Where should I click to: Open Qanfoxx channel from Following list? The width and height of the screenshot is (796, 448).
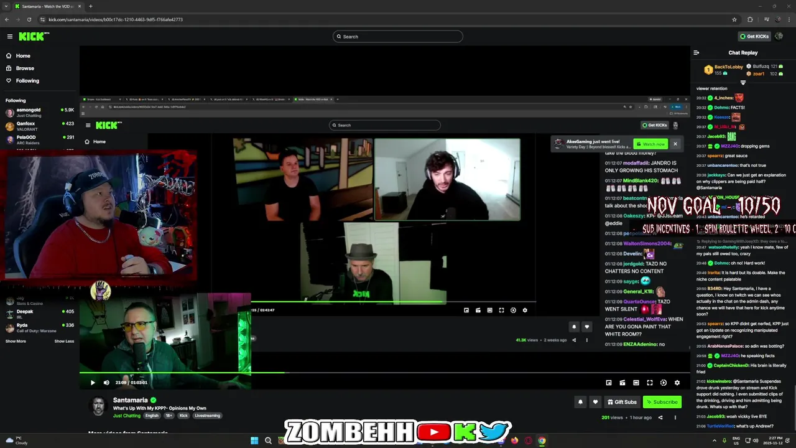pos(39,126)
